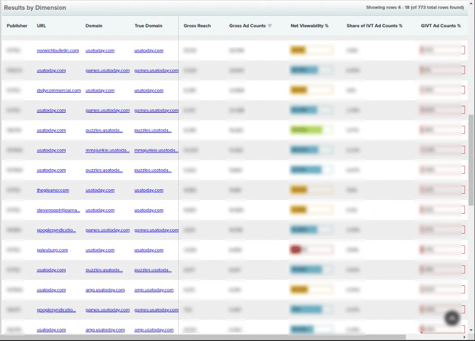This screenshot has height=341, width=475.
Task: Open usatoday.com Domain link in dailycommercial.com row
Action: pos(100,91)
